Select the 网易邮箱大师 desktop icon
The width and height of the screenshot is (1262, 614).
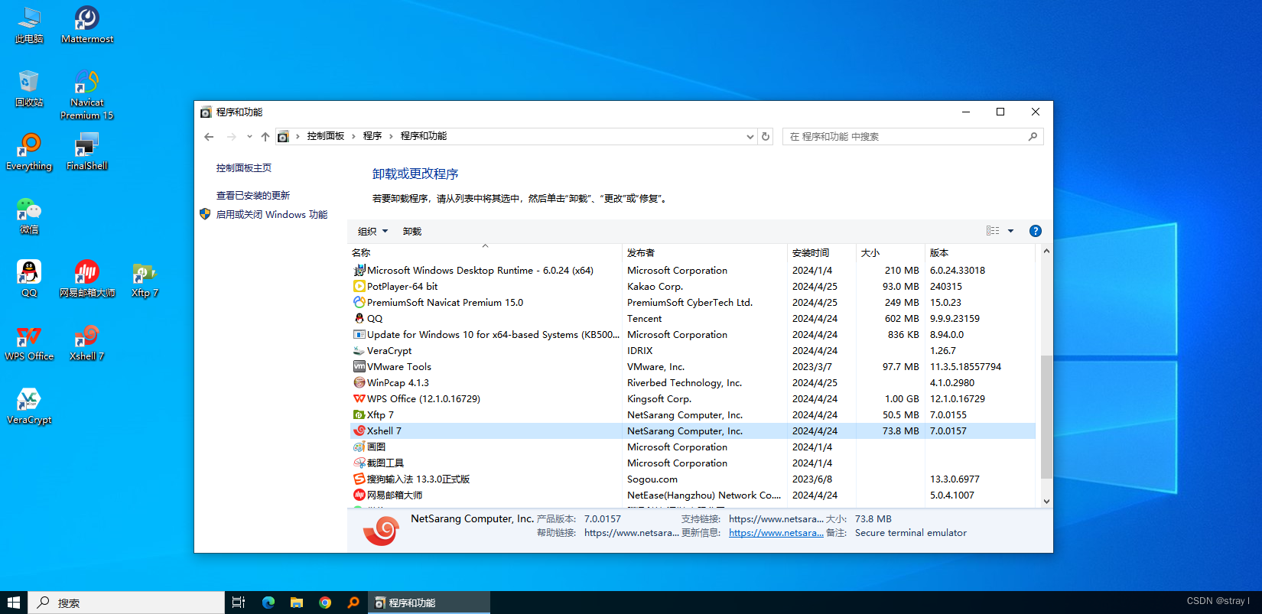(86, 278)
